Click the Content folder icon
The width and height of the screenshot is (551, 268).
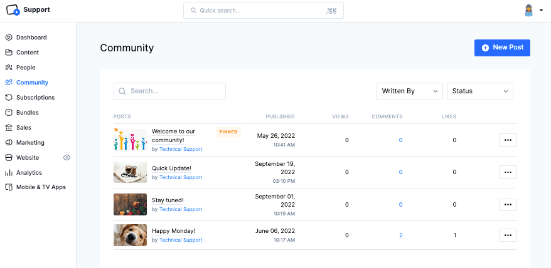coord(9,52)
